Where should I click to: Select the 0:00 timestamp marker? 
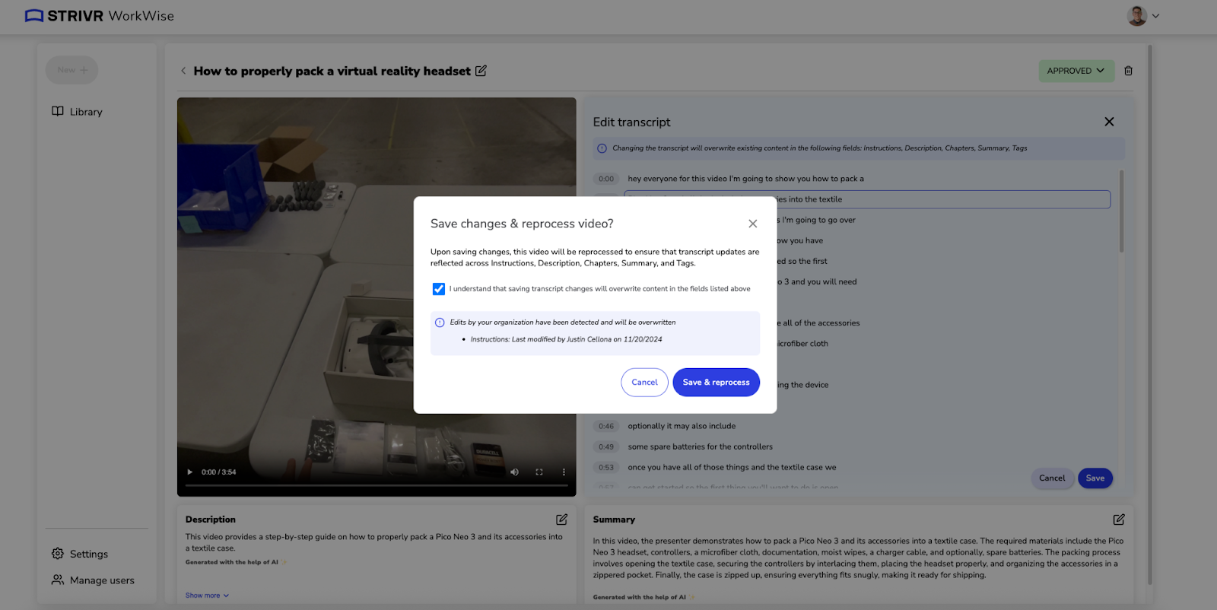606,180
